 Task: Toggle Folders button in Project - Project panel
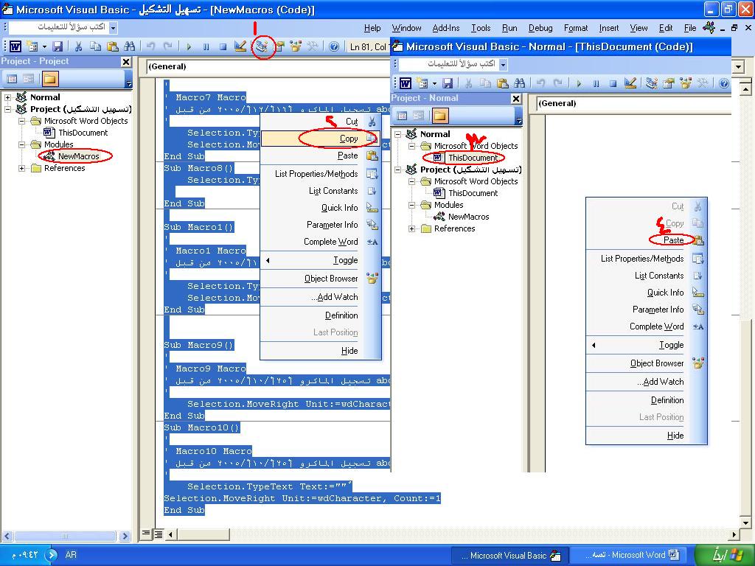(x=50, y=78)
